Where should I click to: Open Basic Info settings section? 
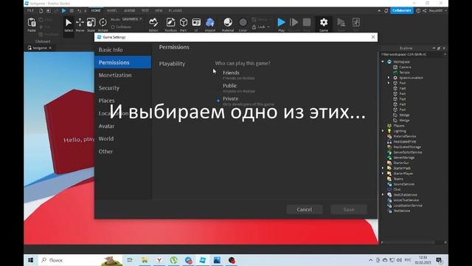(x=123, y=50)
